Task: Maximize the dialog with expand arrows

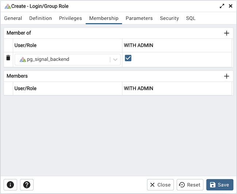Action: [222, 6]
